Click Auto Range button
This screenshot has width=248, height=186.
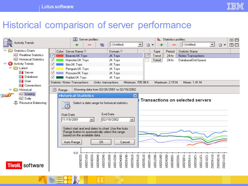tap(72, 142)
